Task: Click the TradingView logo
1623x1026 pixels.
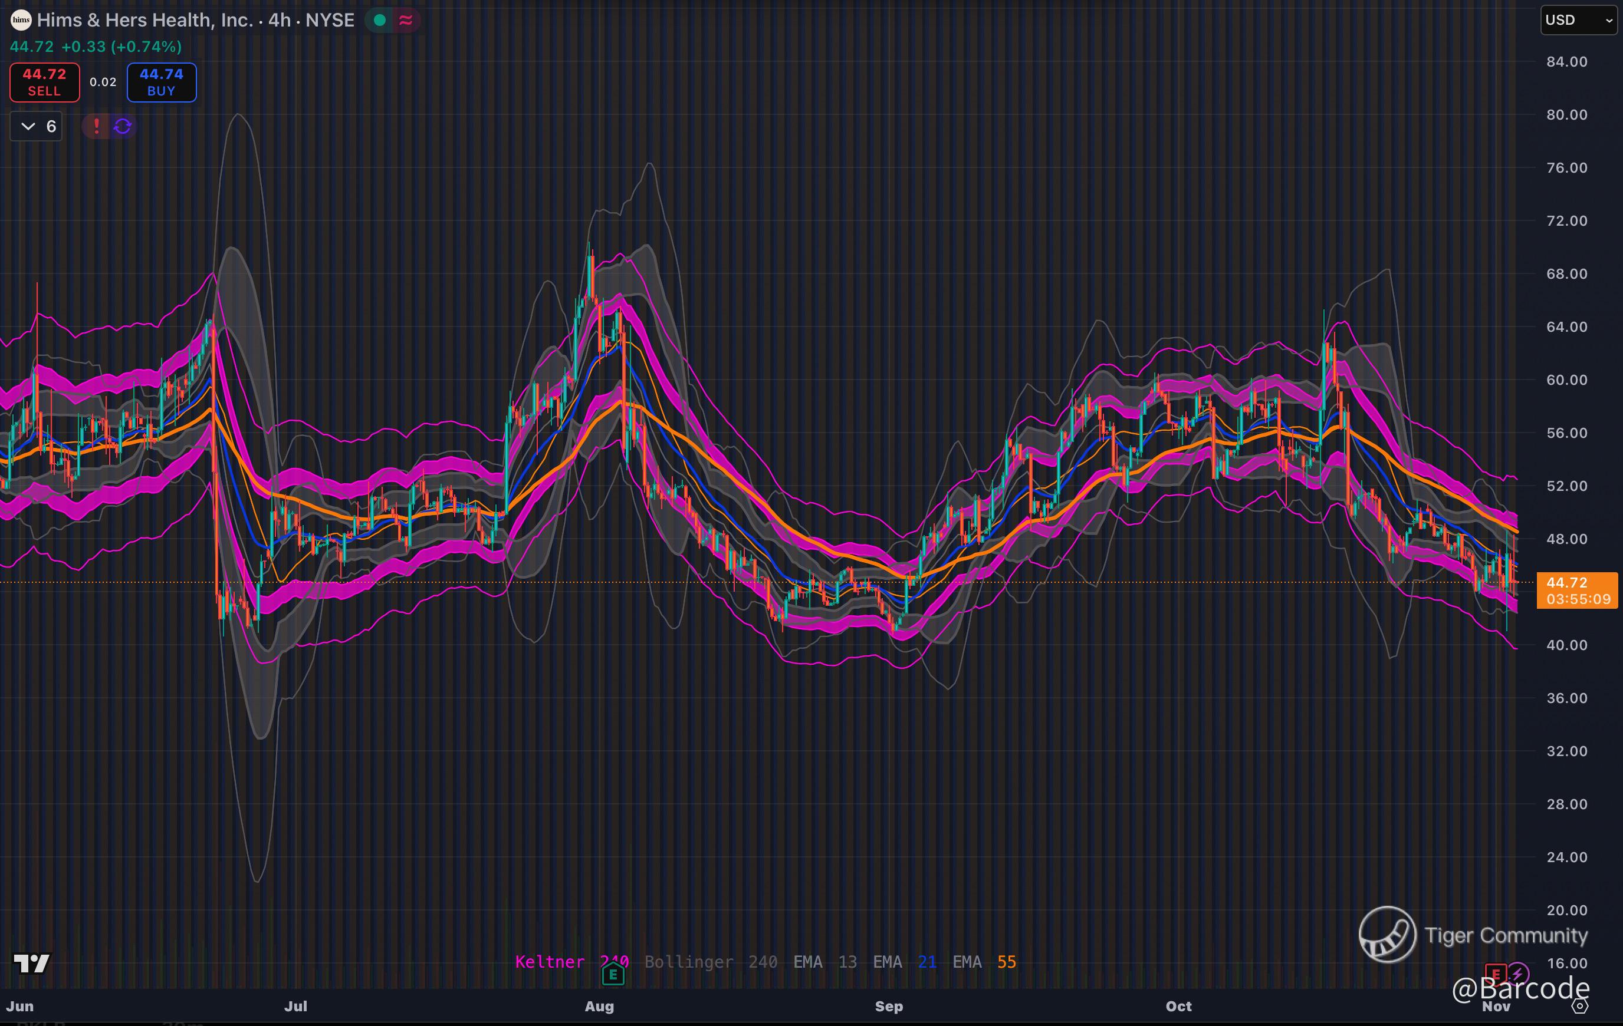Action: coord(31,964)
